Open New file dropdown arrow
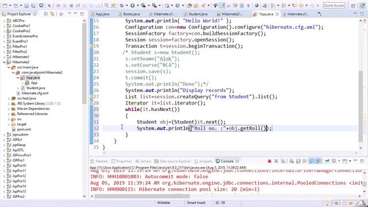This screenshot has height=207, width=368. (x=10, y=5)
